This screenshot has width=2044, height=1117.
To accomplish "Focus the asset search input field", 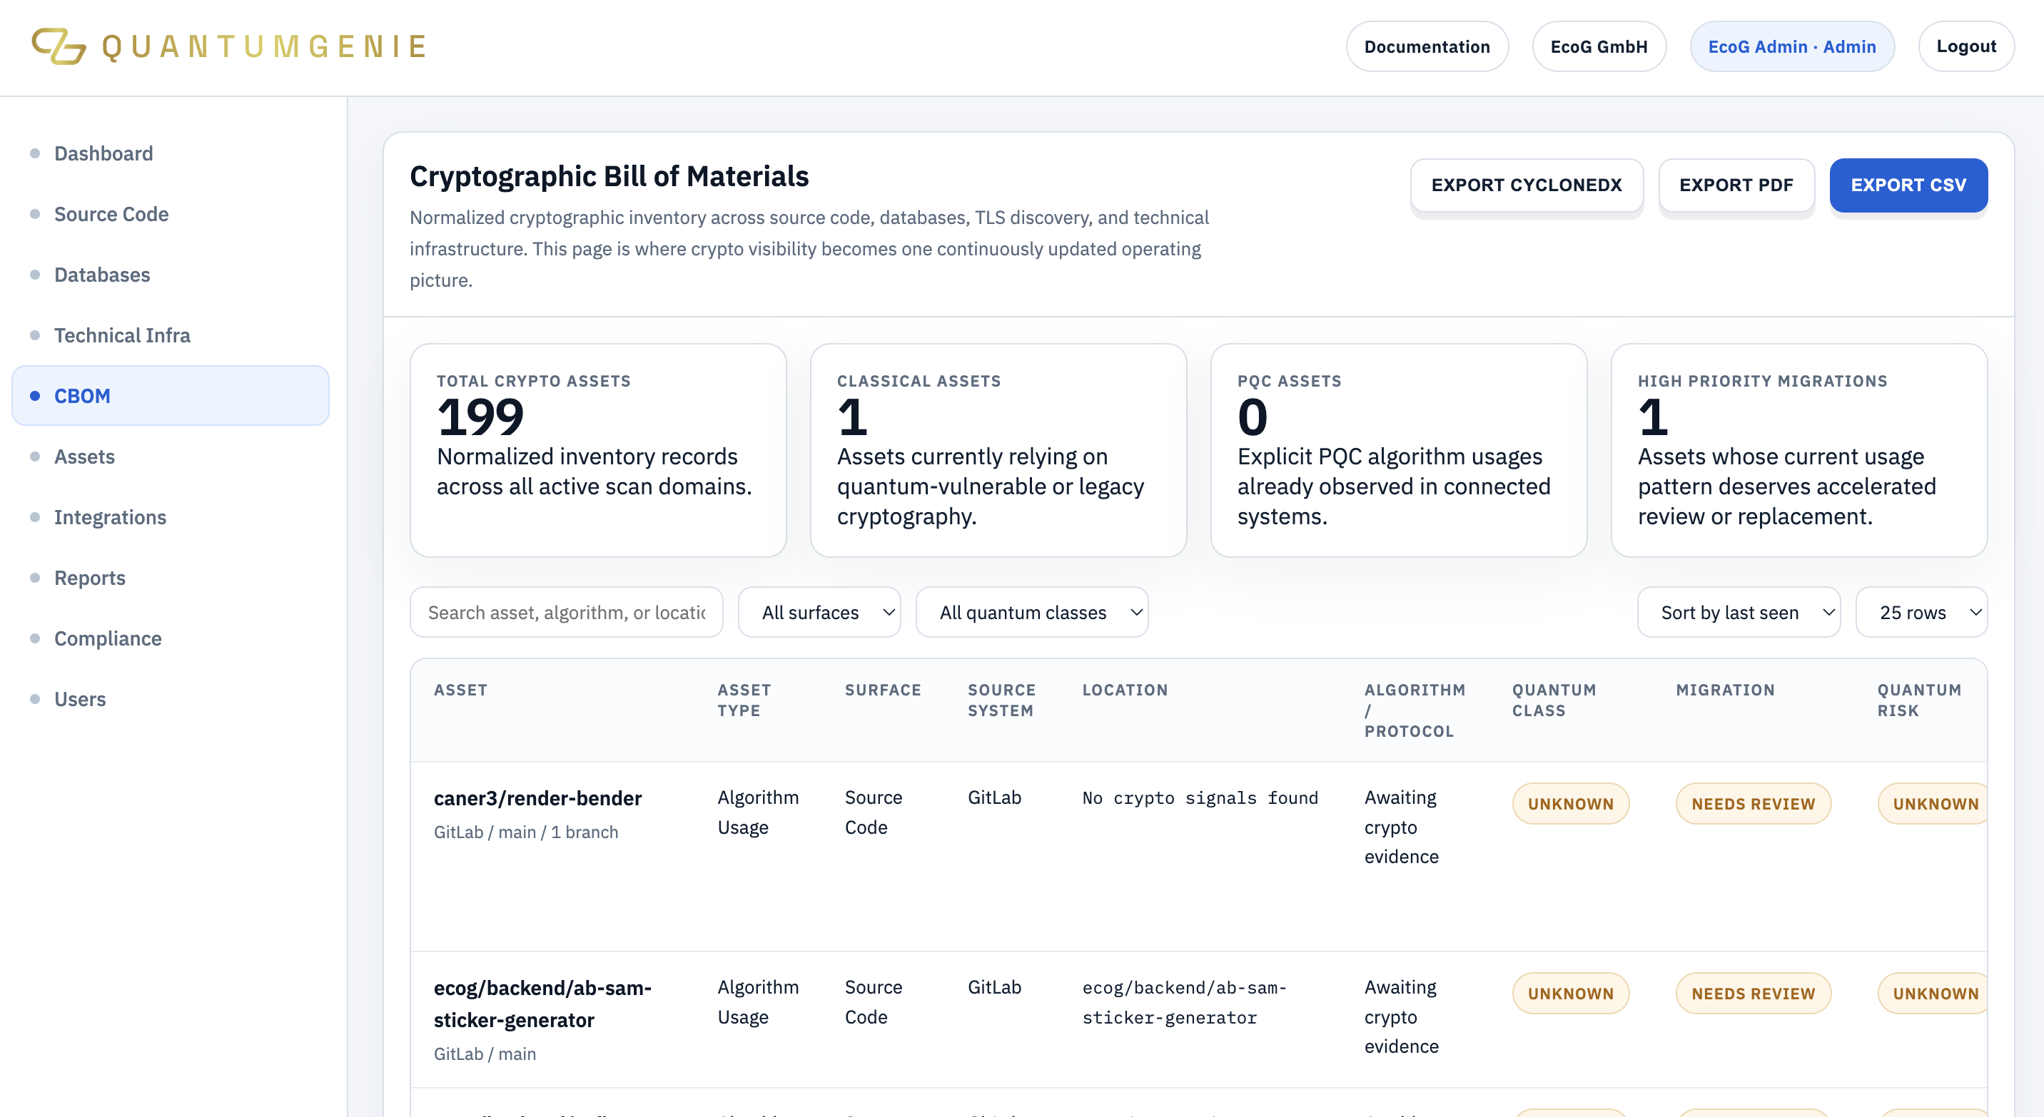I will (x=567, y=612).
